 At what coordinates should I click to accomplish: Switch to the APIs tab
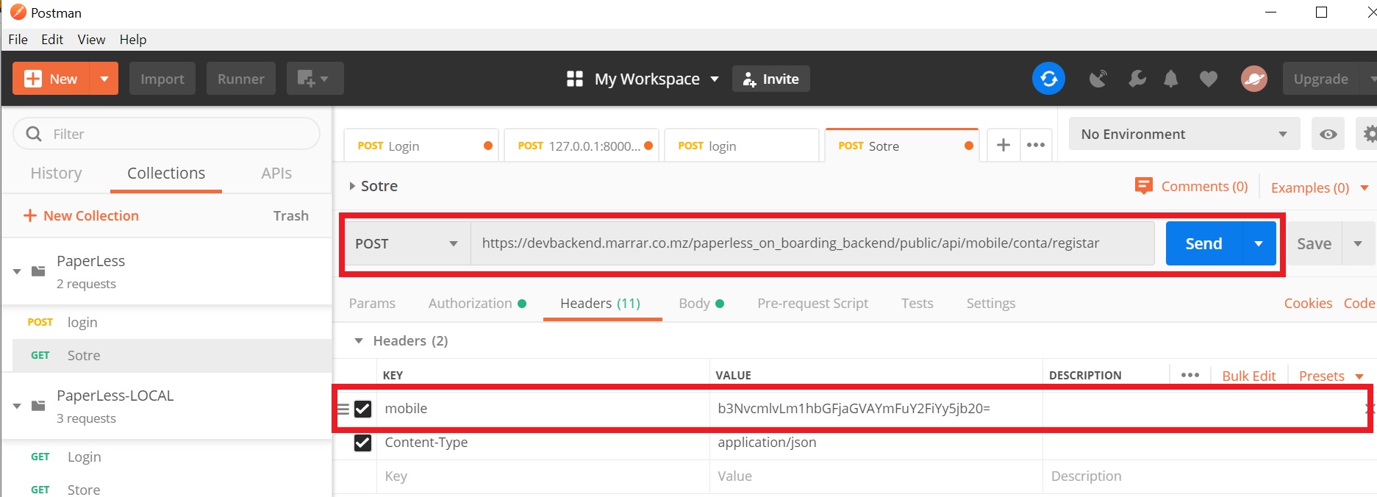tap(276, 173)
